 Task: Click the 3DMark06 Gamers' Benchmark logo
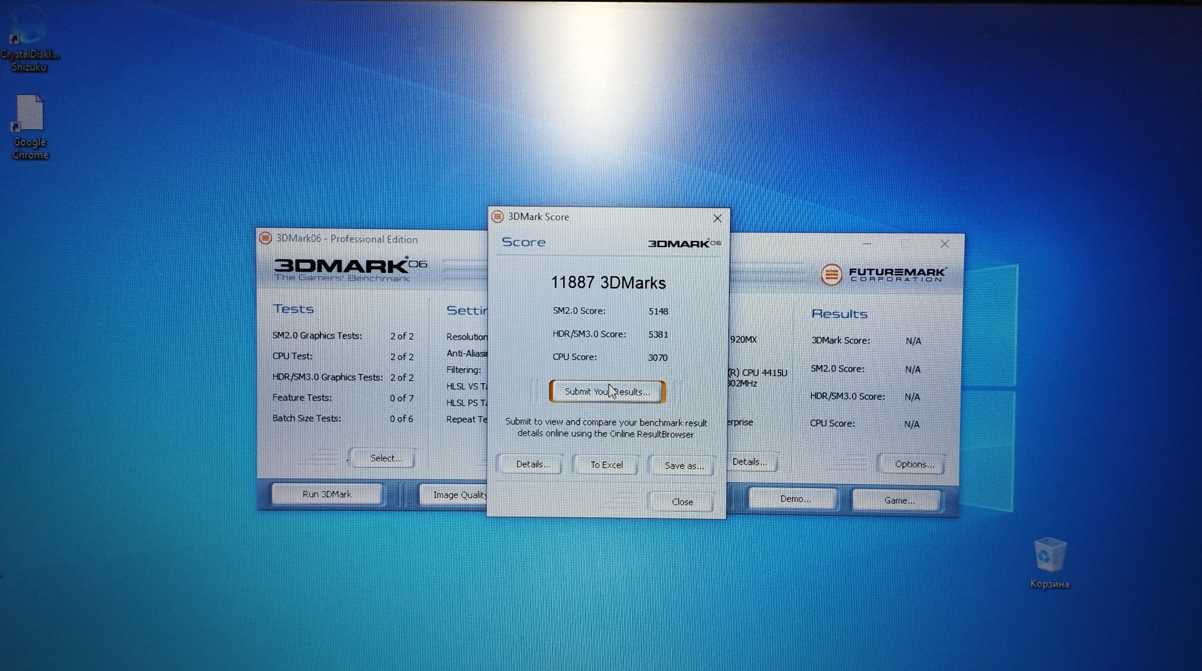(x=349, y=269)
